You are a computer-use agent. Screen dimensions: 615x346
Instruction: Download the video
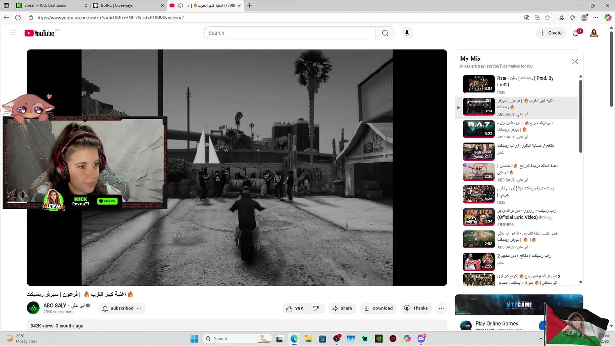(378, 309)
